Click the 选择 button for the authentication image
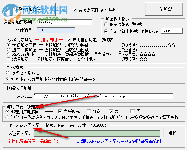 [173, 133]
